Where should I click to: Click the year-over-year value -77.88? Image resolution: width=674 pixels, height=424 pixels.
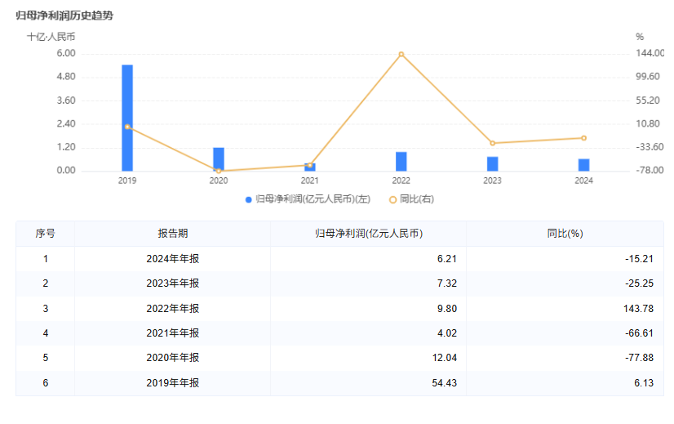pos(639,358)
